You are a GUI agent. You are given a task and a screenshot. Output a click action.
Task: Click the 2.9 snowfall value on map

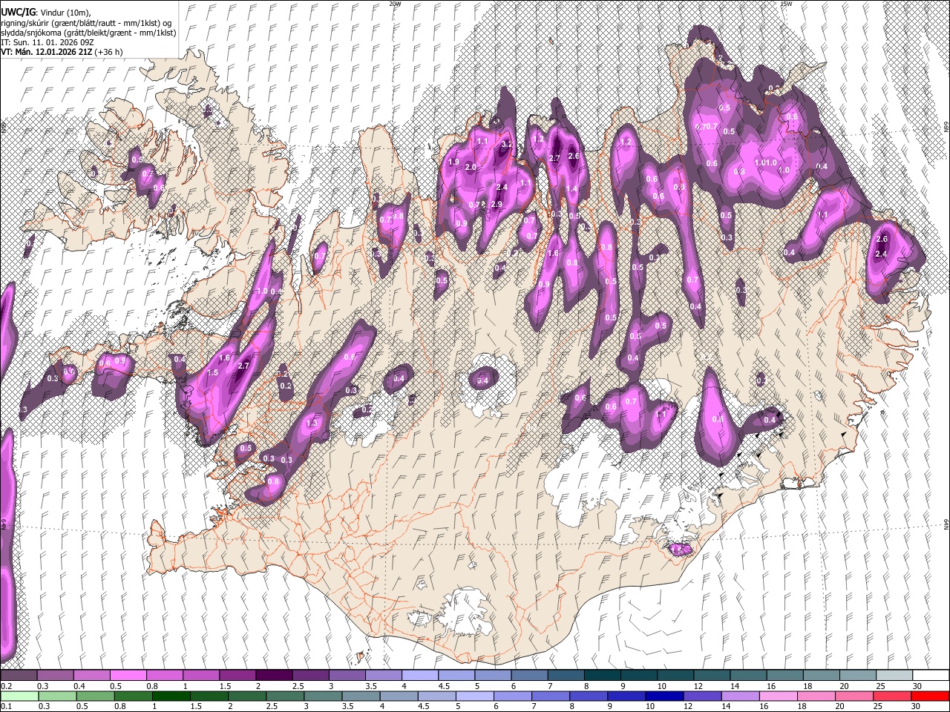(497, 205)
